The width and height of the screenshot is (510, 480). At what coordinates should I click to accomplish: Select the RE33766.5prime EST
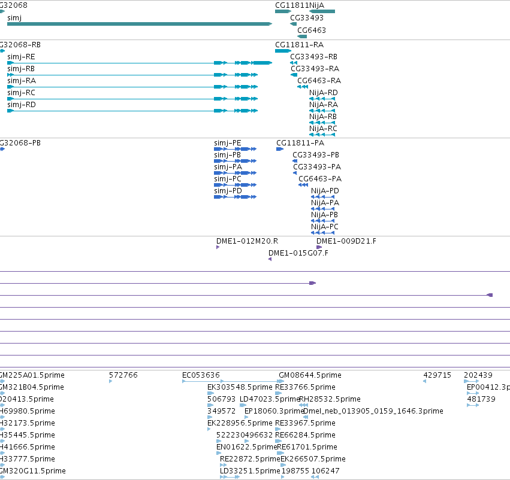278,393
